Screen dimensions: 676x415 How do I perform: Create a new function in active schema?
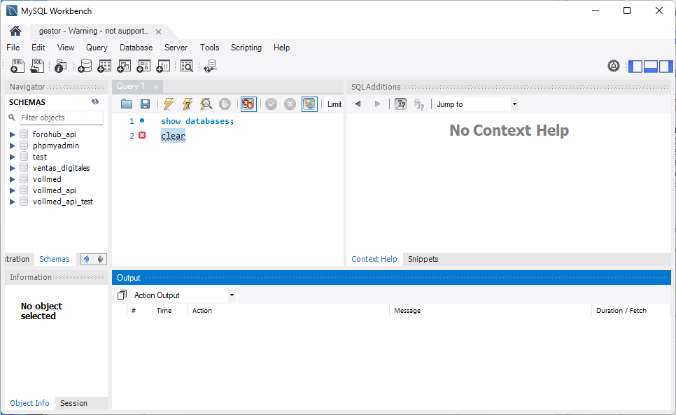[163, 66]
